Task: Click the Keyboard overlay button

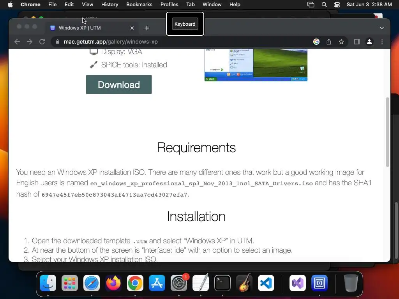Action: coord(185,24)
